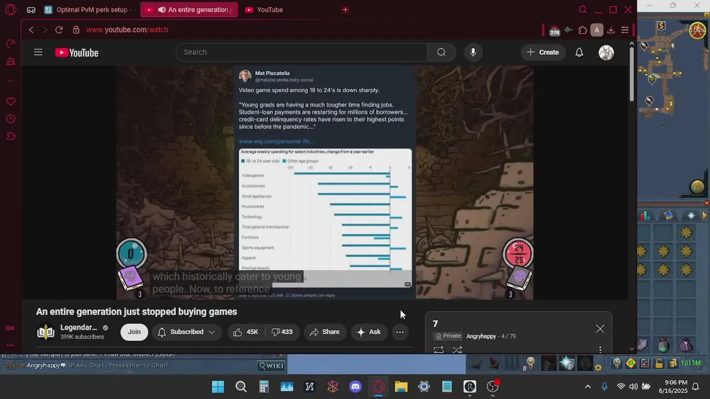Open the more actions three-dot button
The width and height of the screenshot is (710, 399).
click(x=400, y=332)
